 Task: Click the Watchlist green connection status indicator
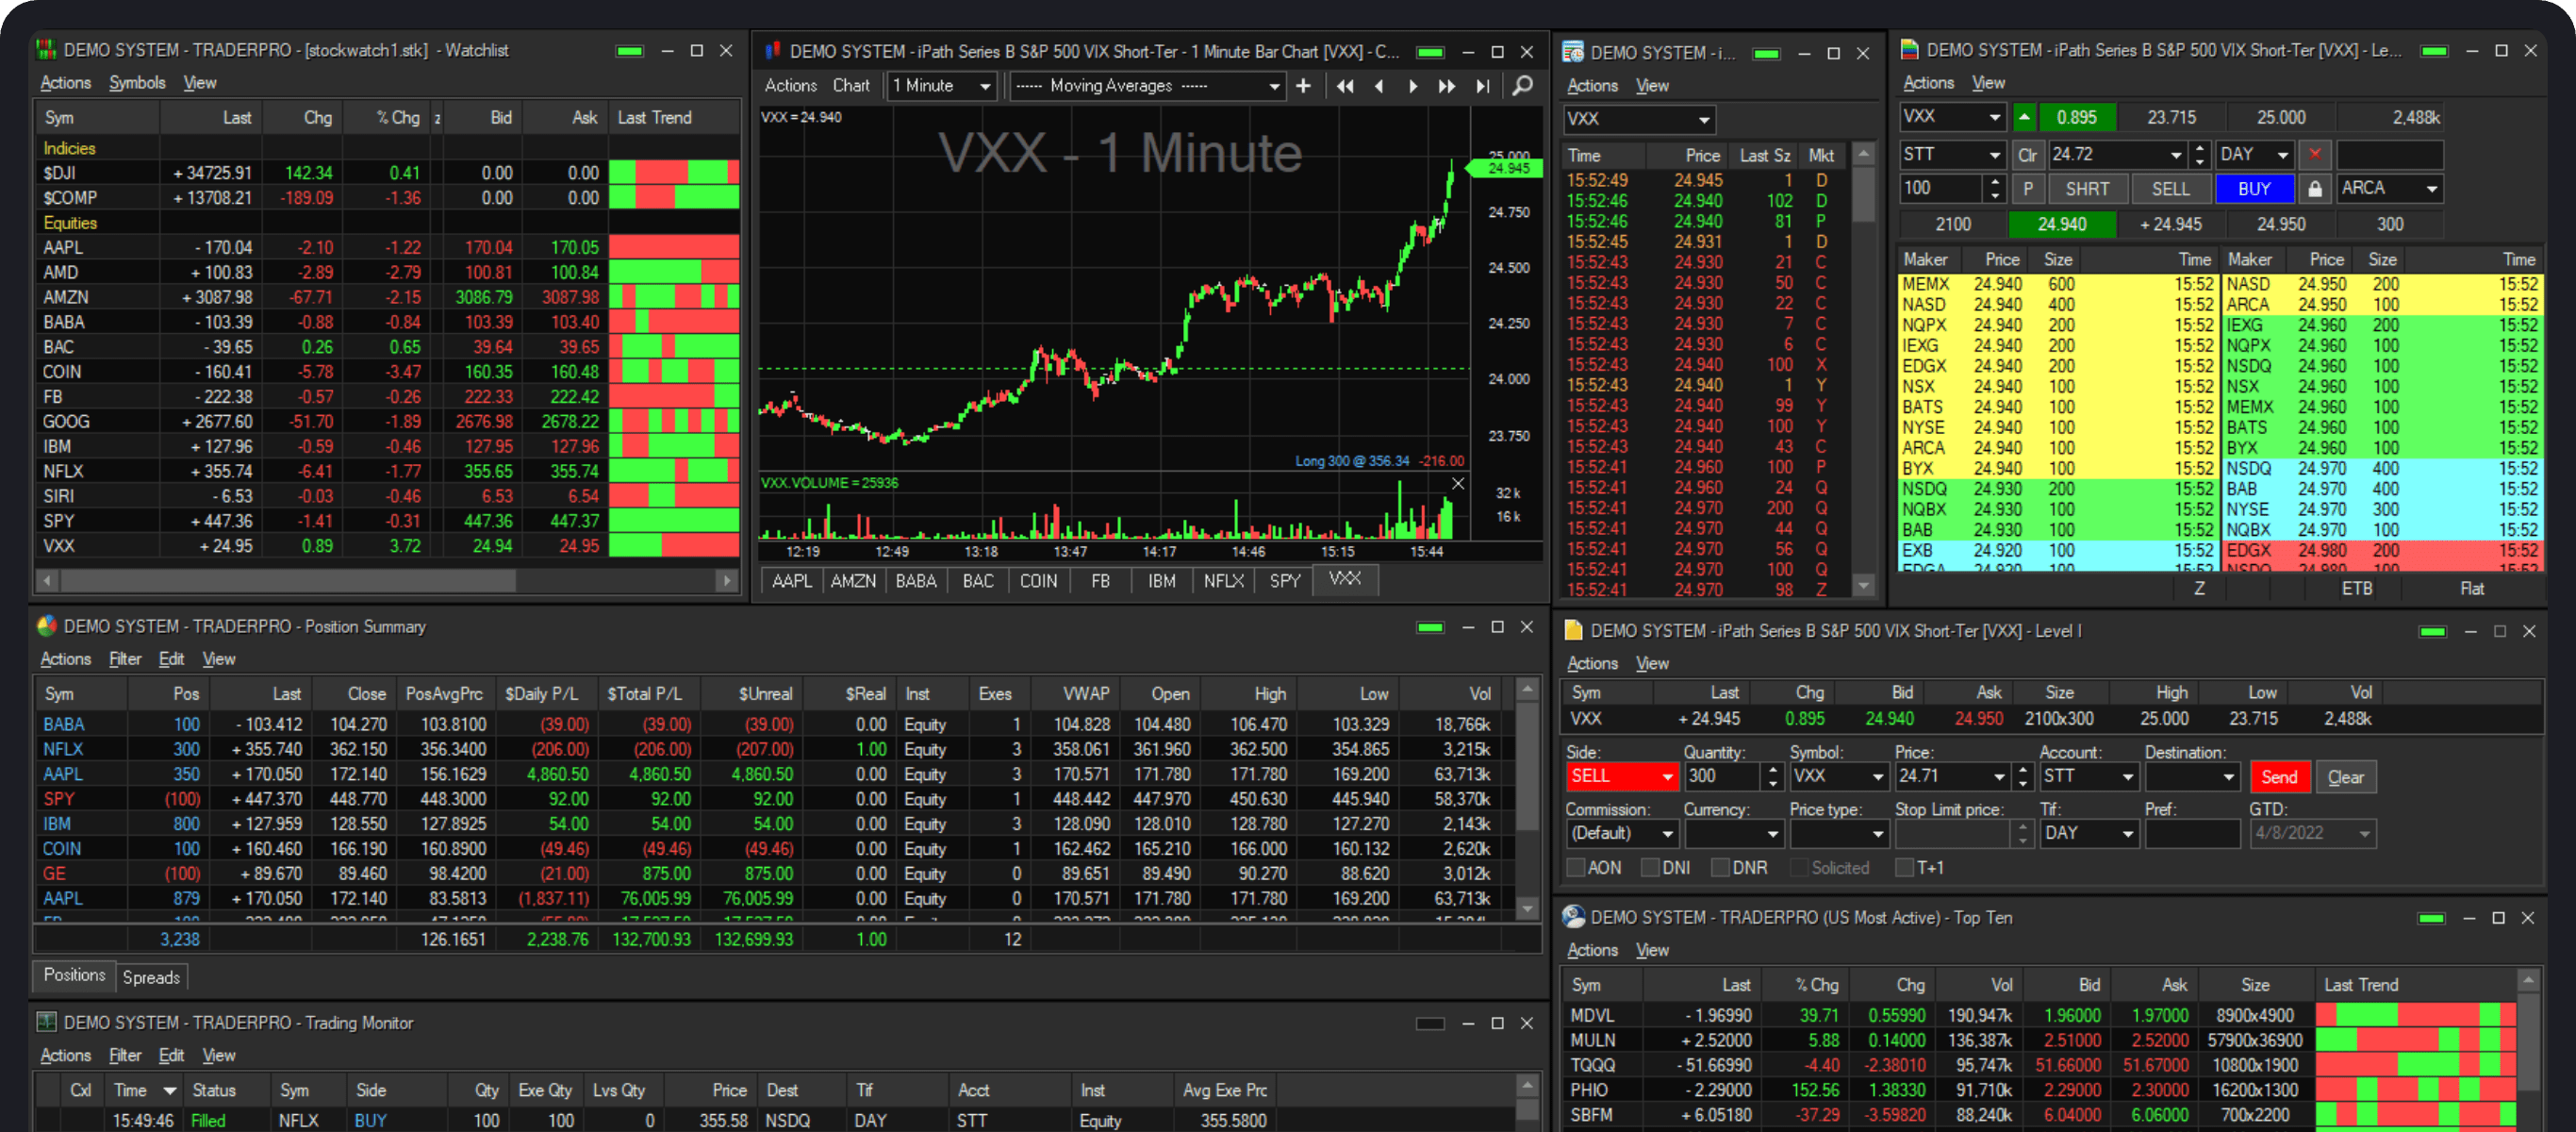629,51
